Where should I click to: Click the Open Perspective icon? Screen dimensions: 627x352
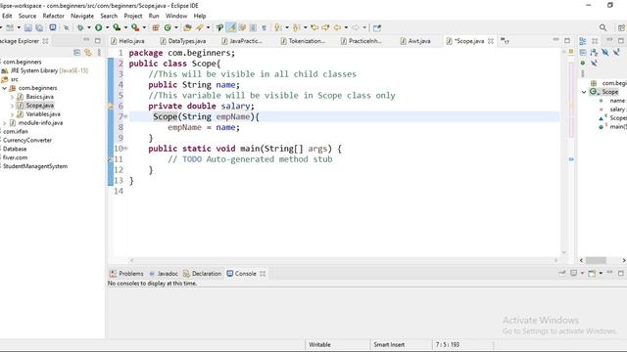[x=621, y=27]
